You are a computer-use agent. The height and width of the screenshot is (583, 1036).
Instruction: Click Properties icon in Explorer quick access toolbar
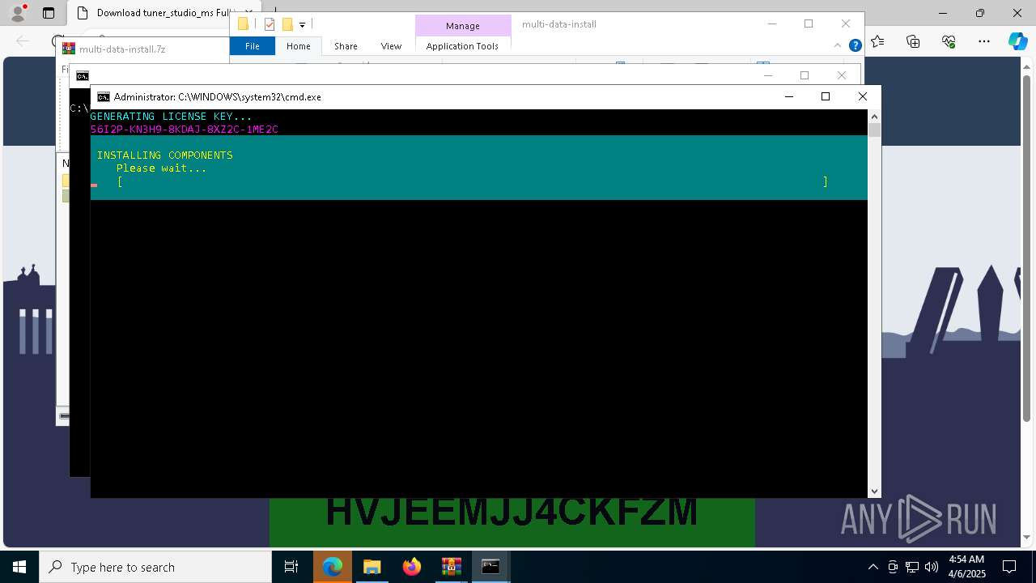coord(270,24)
